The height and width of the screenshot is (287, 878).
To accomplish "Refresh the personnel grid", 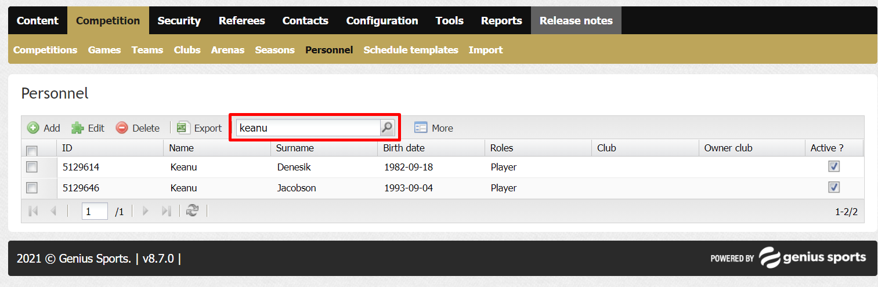I will pos(193,211).
